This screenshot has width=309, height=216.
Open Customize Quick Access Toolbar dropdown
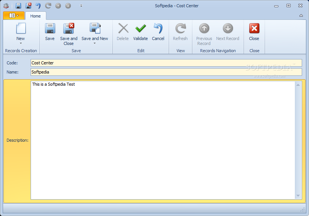pyautogui.click(x=81, y=6)
